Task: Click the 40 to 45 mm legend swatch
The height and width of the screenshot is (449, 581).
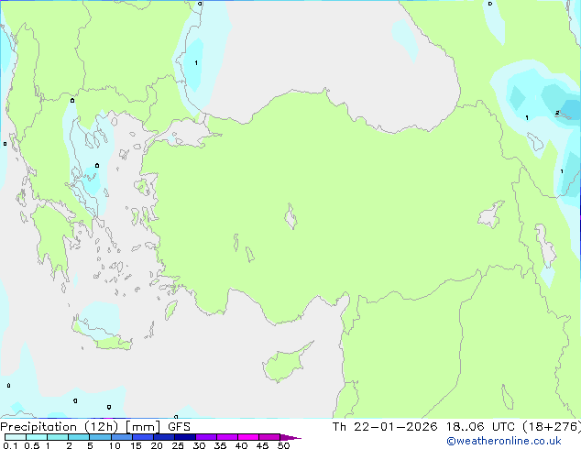Action: [248, 437]
